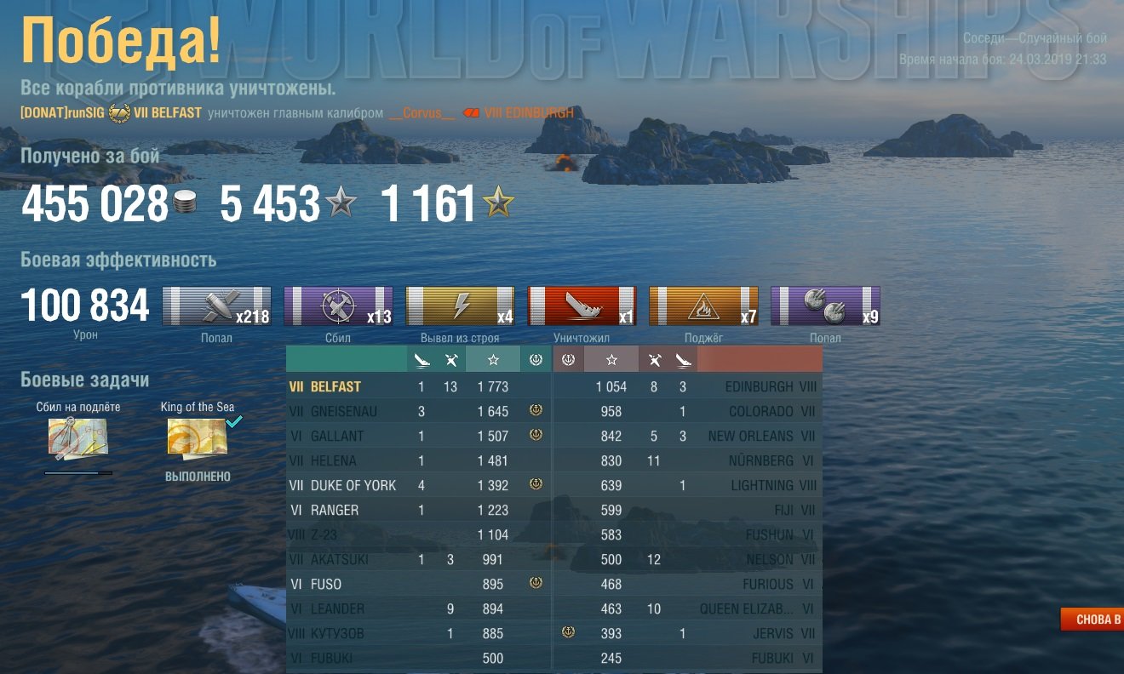Screen dimensions: 1124x674
Task: Sort enemy team by planes shot down column
Action: (x=654, y=359)
